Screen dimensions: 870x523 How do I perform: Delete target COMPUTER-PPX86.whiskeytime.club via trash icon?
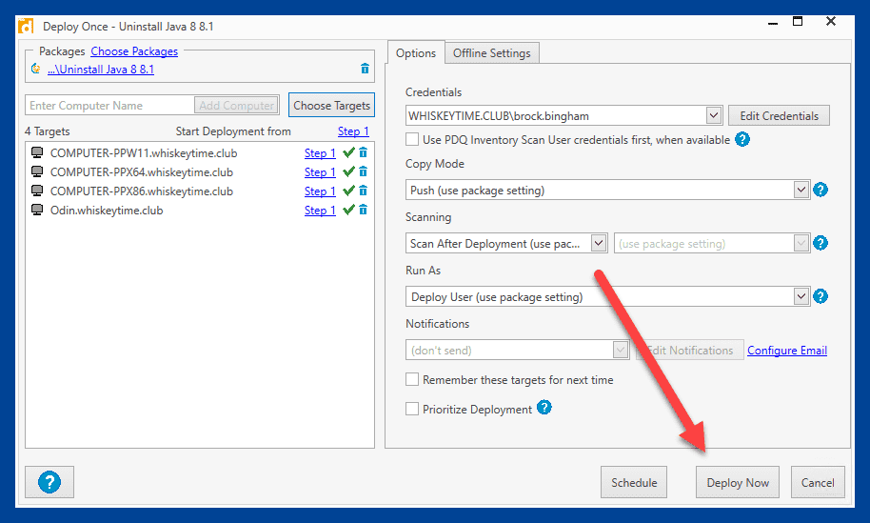point(363,191)
